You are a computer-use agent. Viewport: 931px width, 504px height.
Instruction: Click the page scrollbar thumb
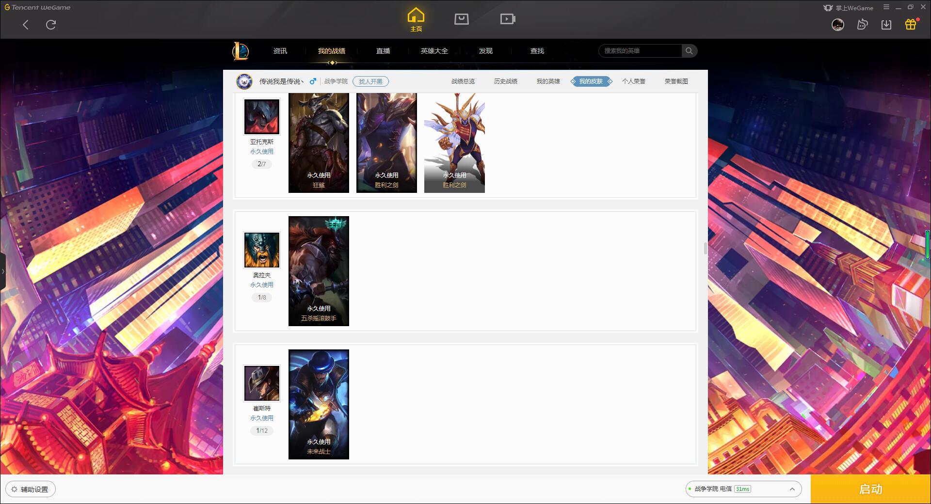tap(706, 248)
